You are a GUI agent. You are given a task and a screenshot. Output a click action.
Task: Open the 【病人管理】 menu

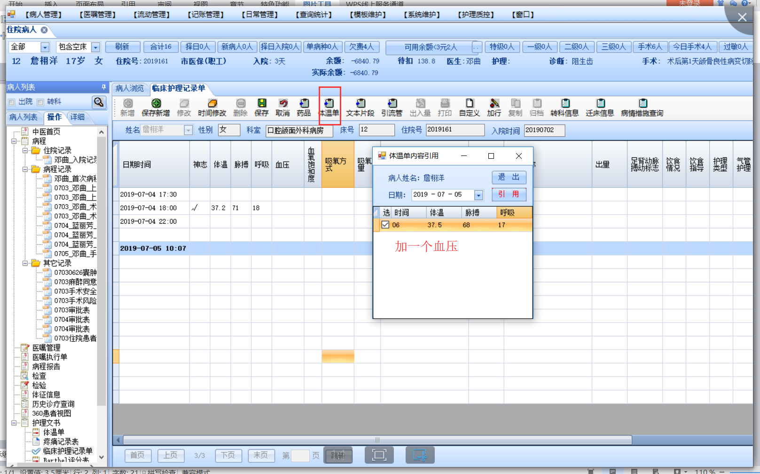(x=43, y=15)
